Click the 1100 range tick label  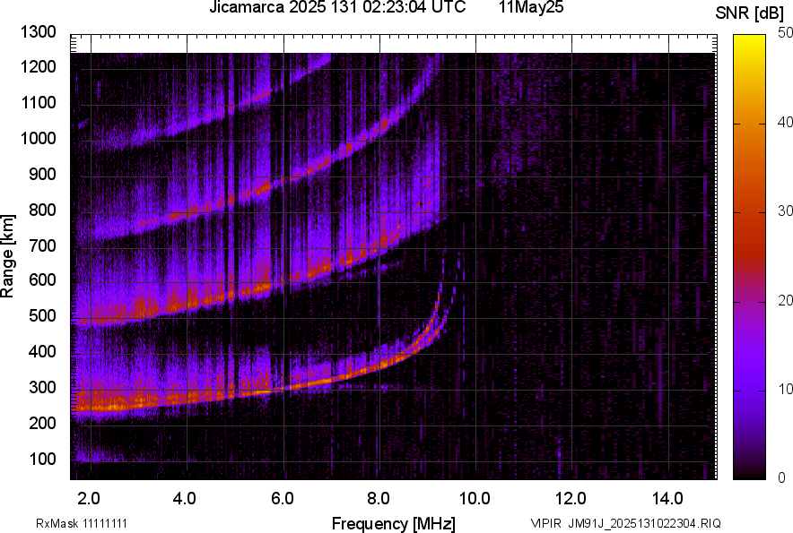click(x=38, y=102)
